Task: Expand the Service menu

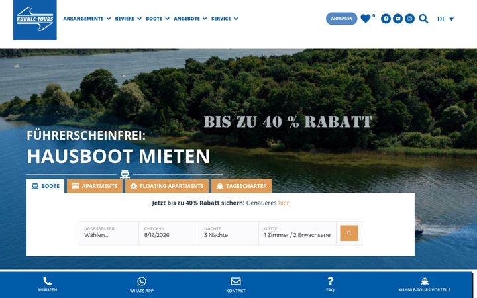Action: coord(225,19)
